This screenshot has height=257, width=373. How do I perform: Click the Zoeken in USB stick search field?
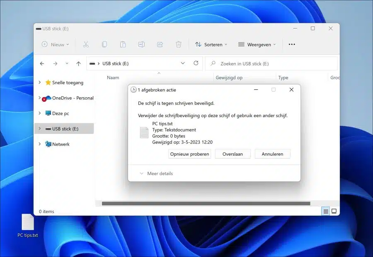click(x=271, y=64)
